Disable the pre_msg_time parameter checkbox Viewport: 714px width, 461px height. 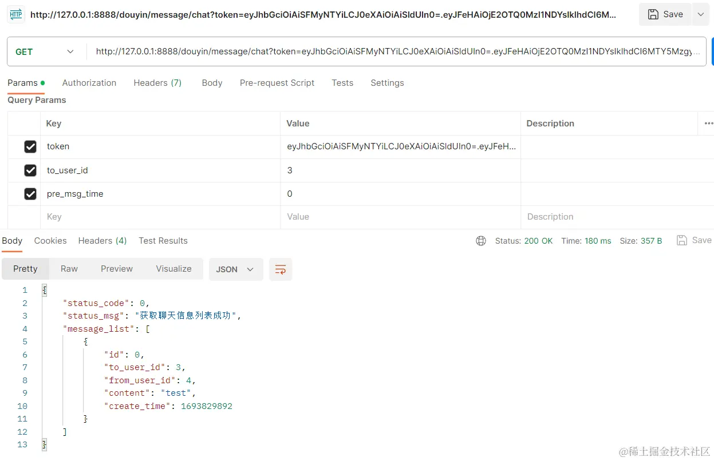(x=30, y=194)
